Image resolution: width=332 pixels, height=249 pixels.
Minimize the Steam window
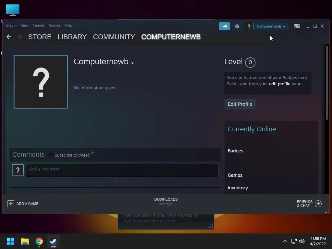[x=308, y=26]
